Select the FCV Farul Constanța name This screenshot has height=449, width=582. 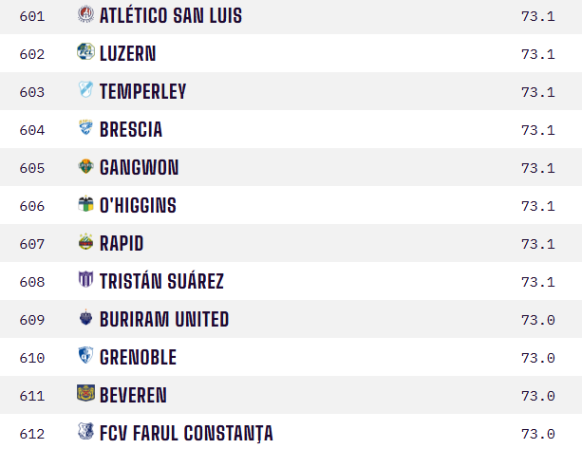pos(185,434)
